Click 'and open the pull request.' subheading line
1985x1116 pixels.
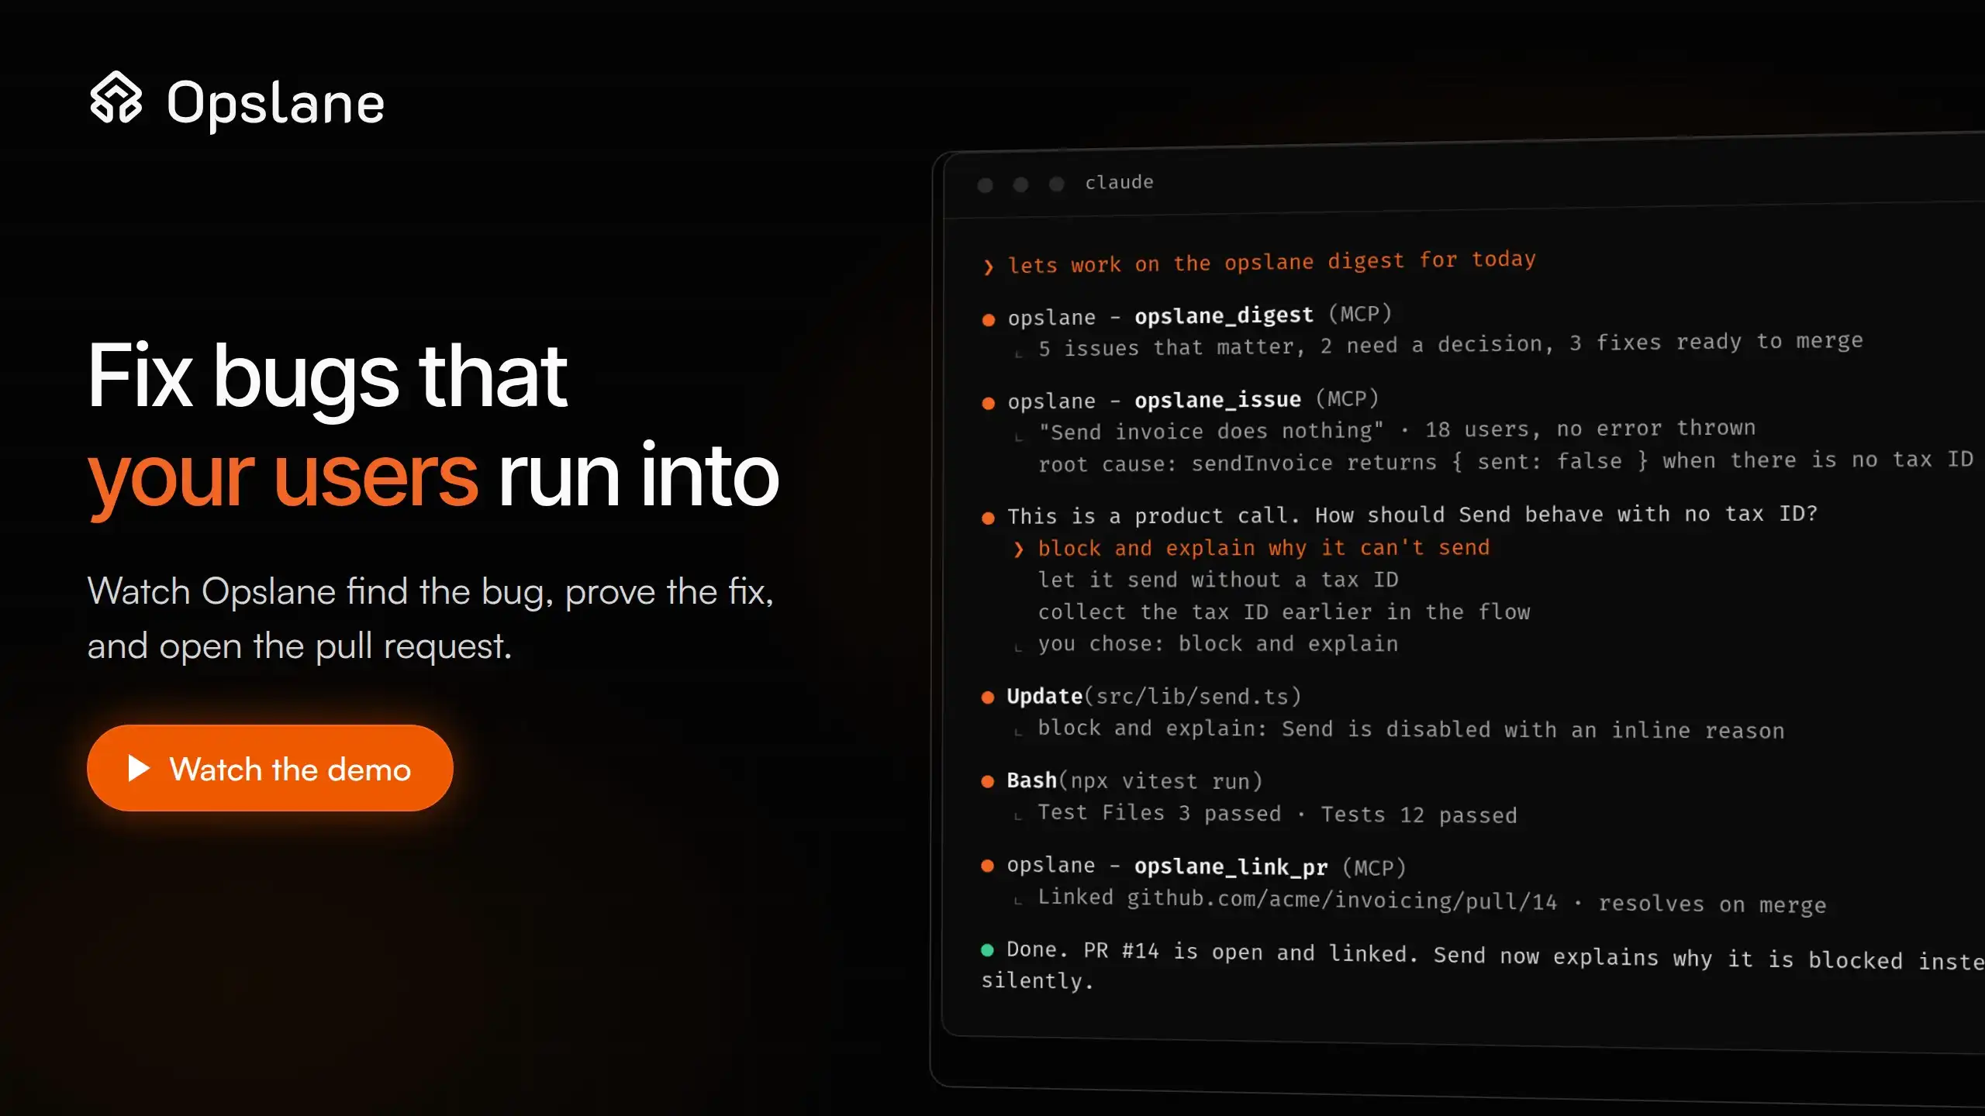coord(300,646)
